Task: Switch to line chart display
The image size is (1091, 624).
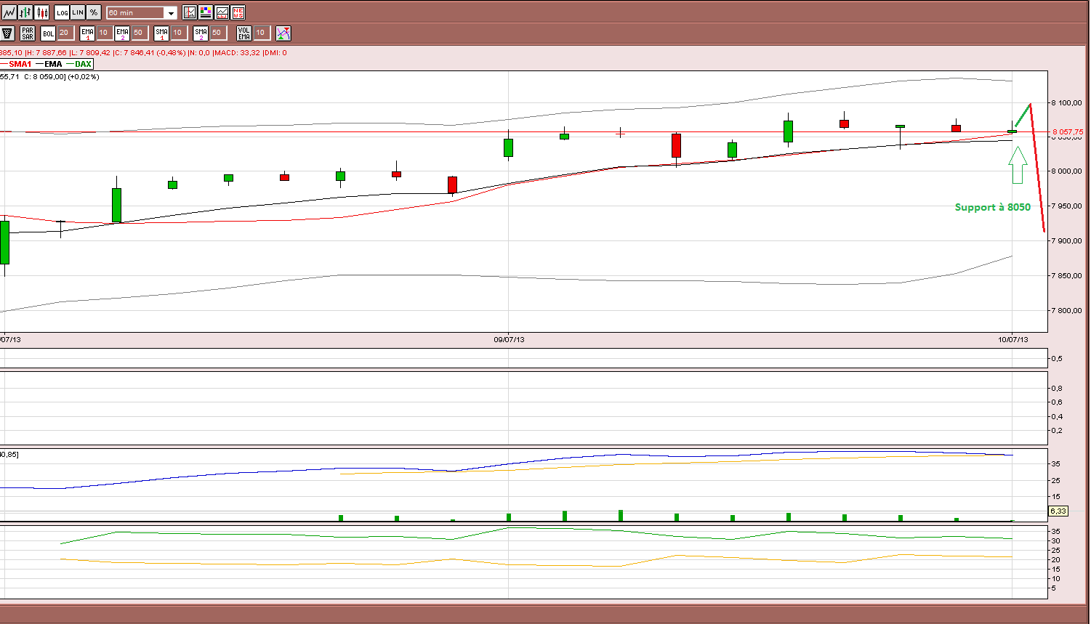Action: click(9, 12)
